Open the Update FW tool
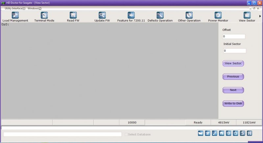The height and width of the screenshot is (143, 263). pyautogui.click(x=102, y=17)
